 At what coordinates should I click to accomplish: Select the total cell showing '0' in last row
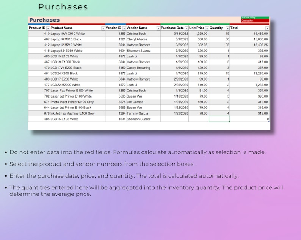(x=249, y=119)
